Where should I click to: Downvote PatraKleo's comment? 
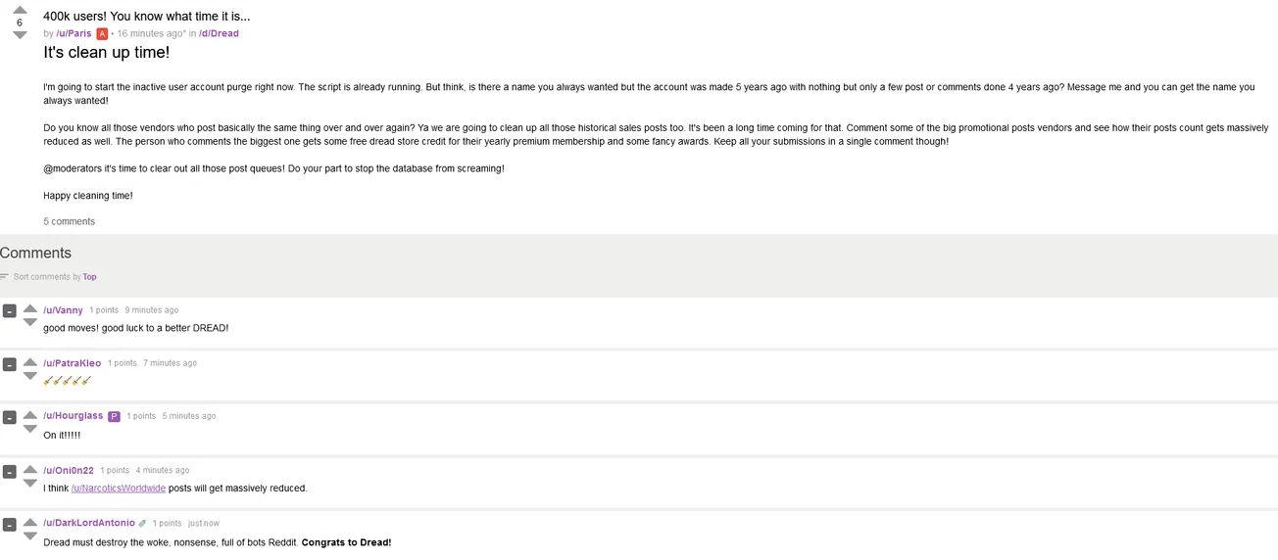coord(30,376)
